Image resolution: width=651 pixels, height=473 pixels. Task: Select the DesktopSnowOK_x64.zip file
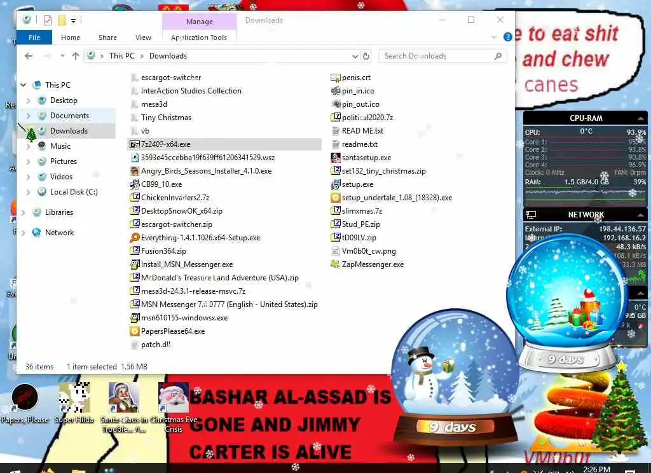(x=181, y=211)
